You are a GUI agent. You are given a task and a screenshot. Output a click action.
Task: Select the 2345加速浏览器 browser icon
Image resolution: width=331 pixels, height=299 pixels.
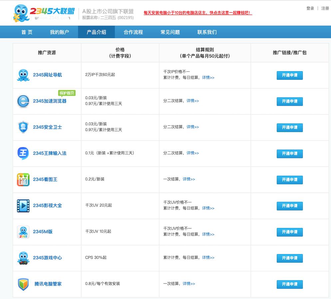(x=23, y=101)
